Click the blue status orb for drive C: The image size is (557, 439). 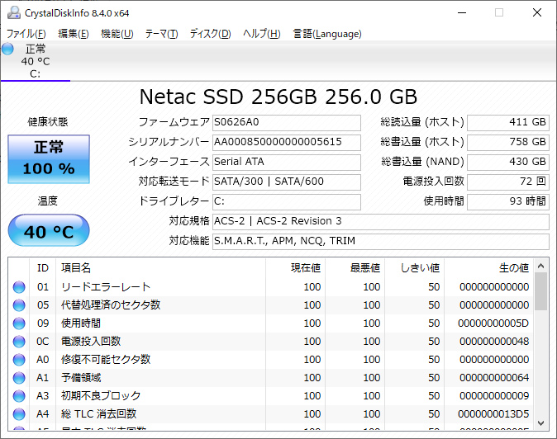7,49
